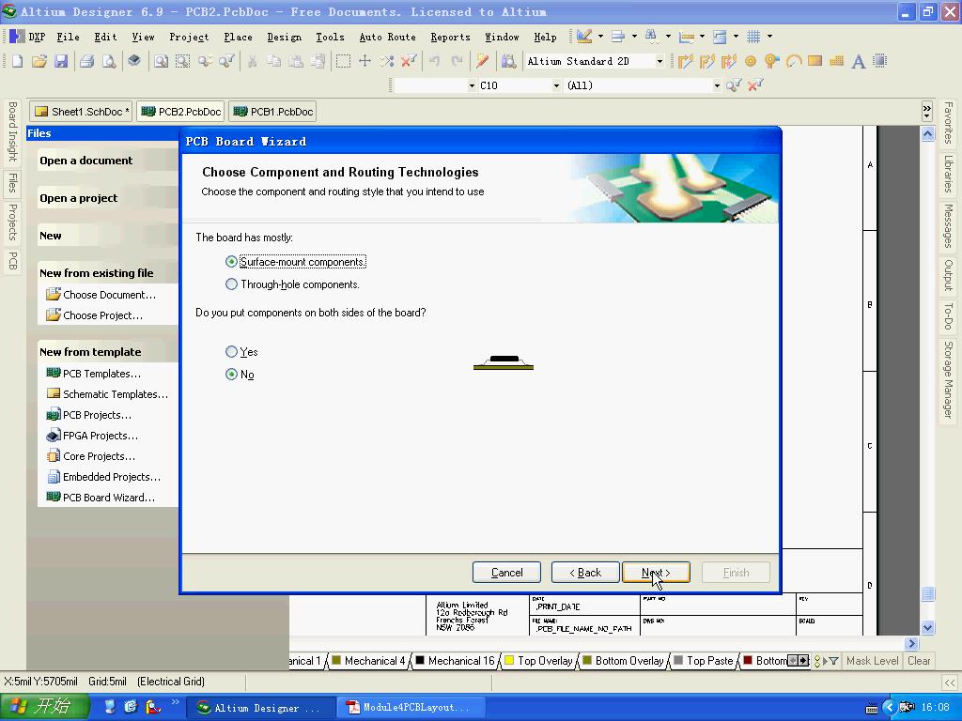Click the Clear button near layer tabs
This screenshot has height=721, width=962.
pos(919,661)
